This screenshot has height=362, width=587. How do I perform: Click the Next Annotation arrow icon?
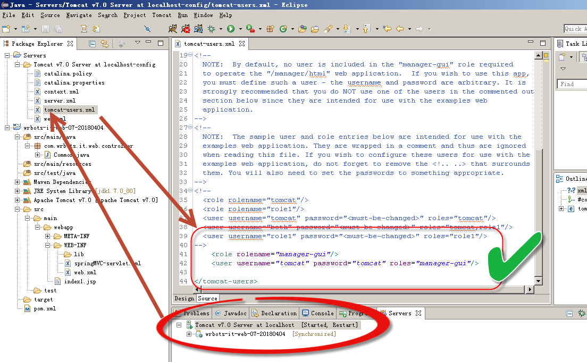347,29
